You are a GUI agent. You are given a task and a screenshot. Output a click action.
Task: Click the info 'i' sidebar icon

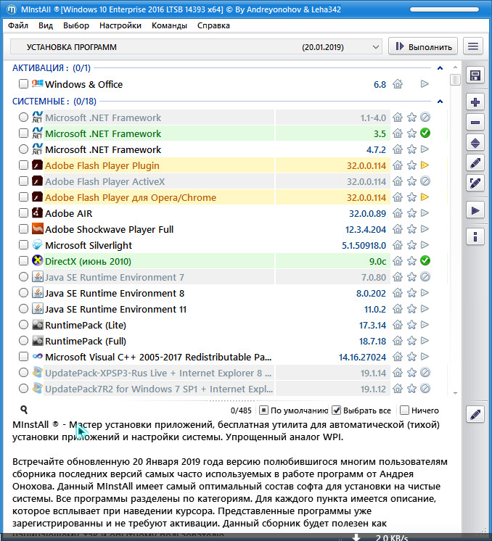(x=475, y=236)
